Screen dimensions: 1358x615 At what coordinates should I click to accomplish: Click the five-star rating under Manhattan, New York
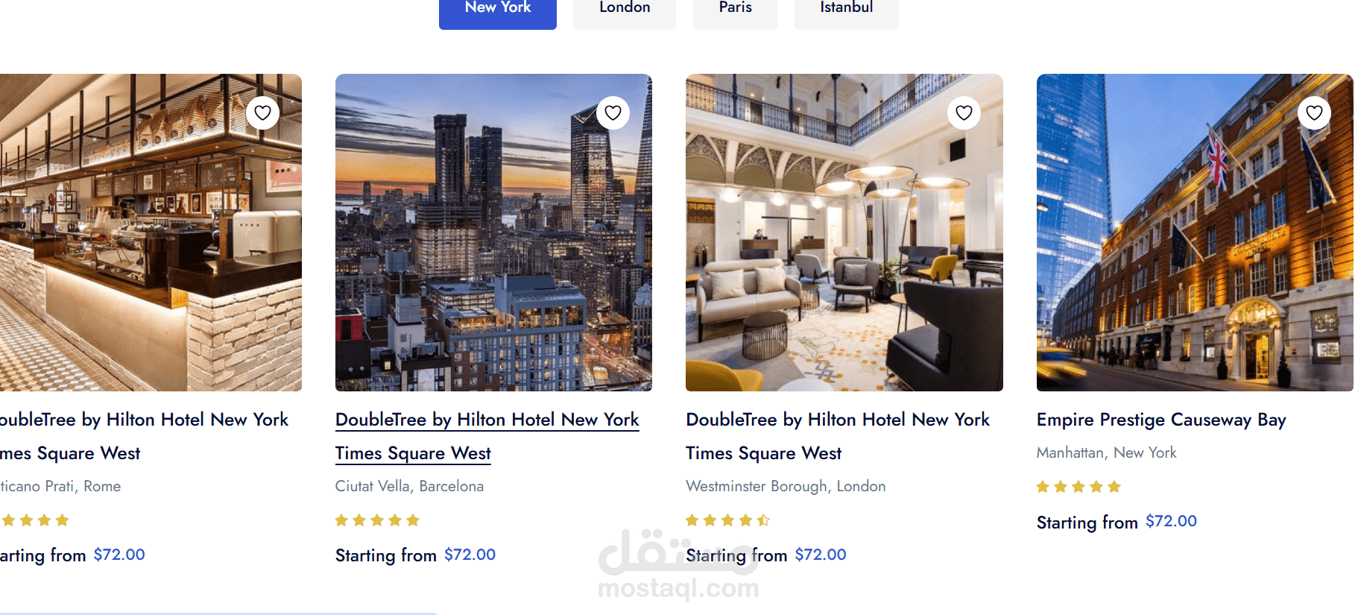point(1078,487)
